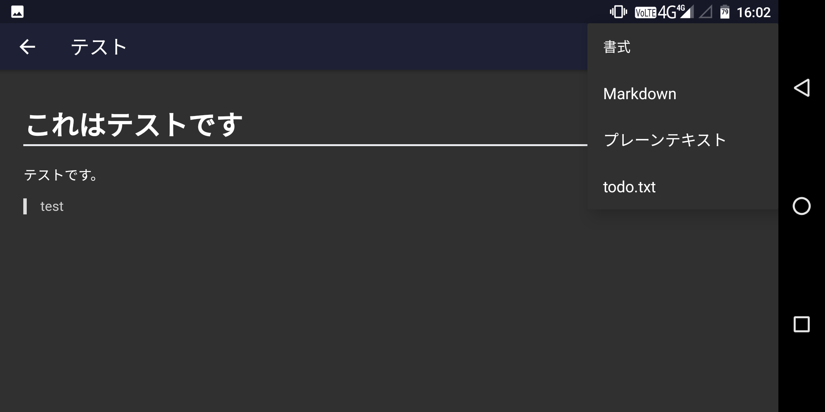Open recent apps with the square button

coord(801,324)
